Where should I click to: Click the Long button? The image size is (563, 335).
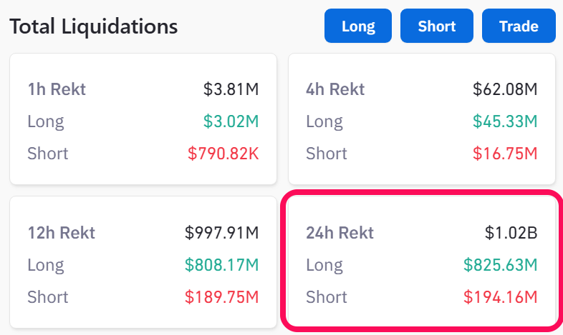358,26
